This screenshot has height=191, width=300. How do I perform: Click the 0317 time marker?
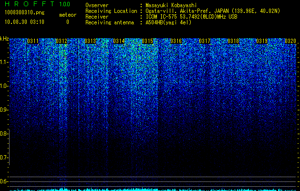click(205, 41)
